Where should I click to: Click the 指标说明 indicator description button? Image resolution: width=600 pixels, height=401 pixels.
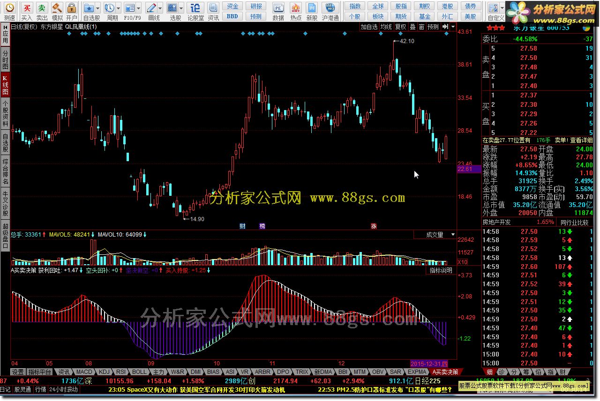[441, 270]
